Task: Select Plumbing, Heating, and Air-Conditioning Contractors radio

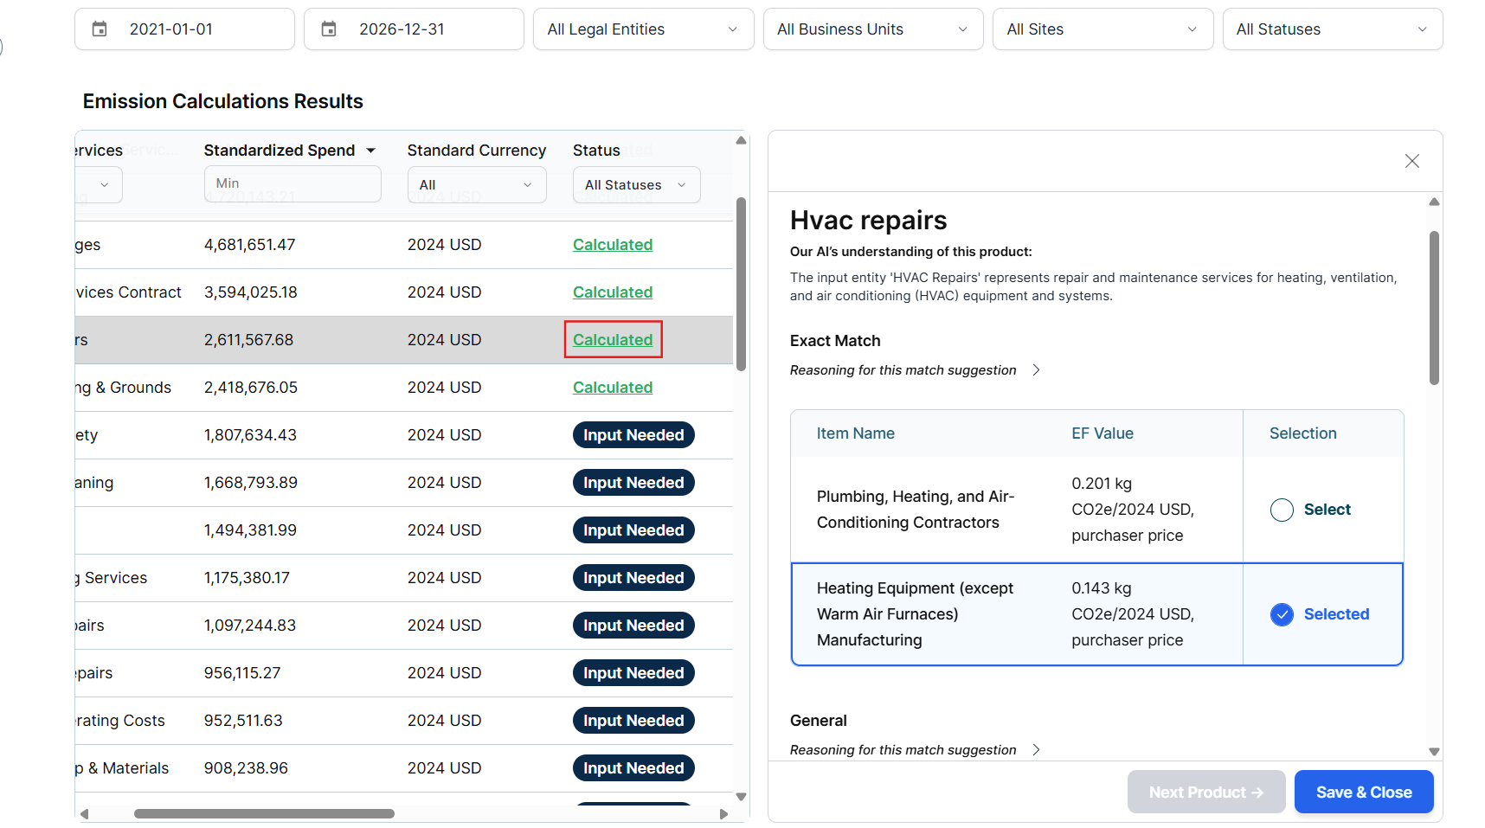Action: coord(1282,510)
